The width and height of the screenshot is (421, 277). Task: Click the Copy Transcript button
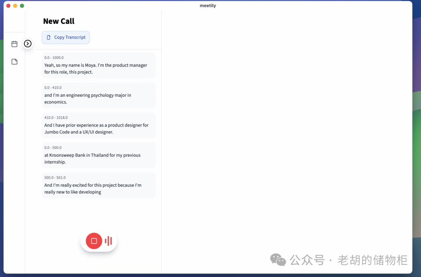coord(66,37)
